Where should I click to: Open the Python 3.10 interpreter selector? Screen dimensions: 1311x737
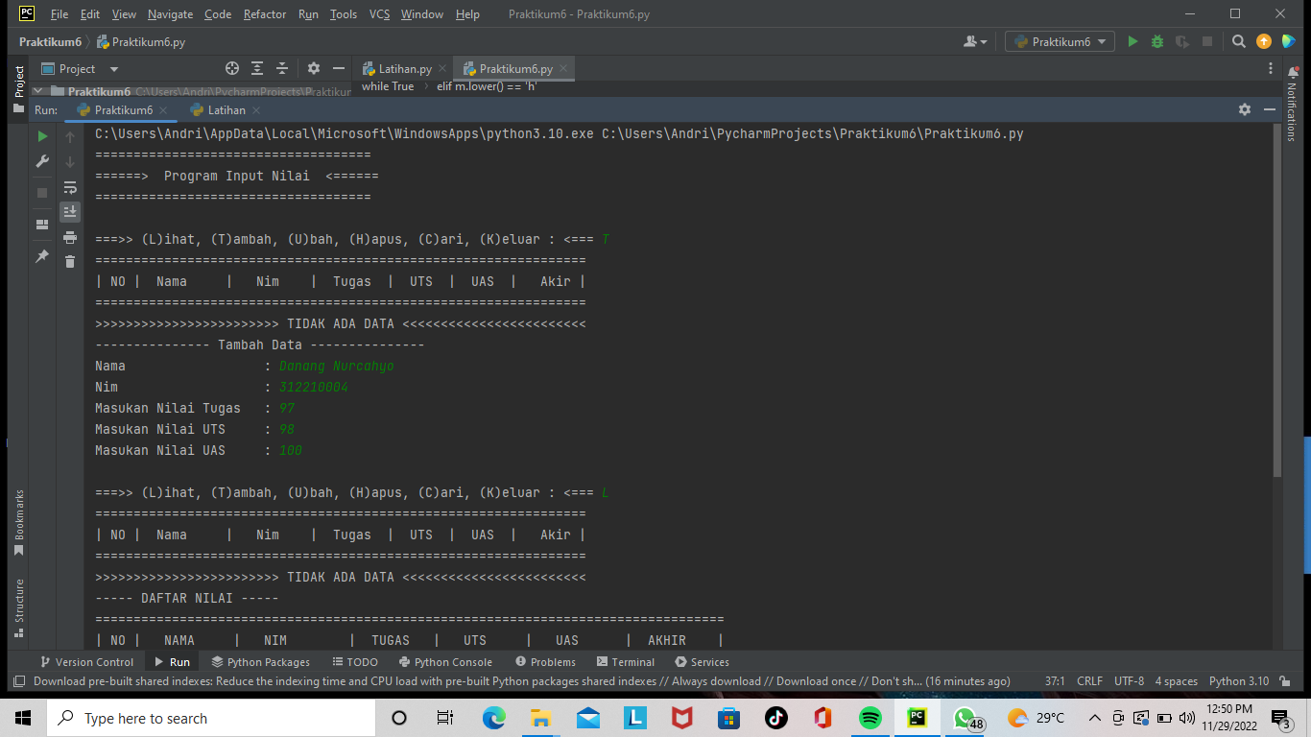point(1238,680)
